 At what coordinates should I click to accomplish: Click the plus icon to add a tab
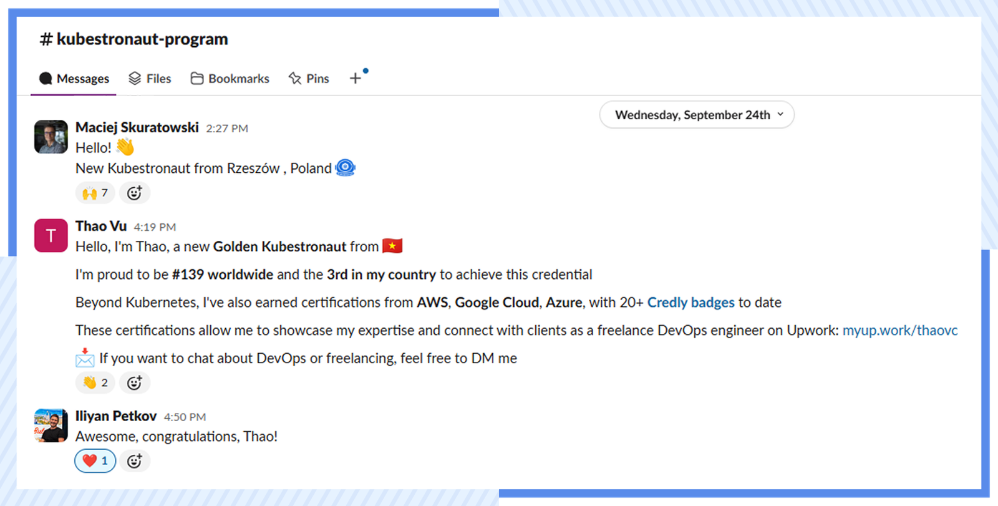[x=356, y=78]
